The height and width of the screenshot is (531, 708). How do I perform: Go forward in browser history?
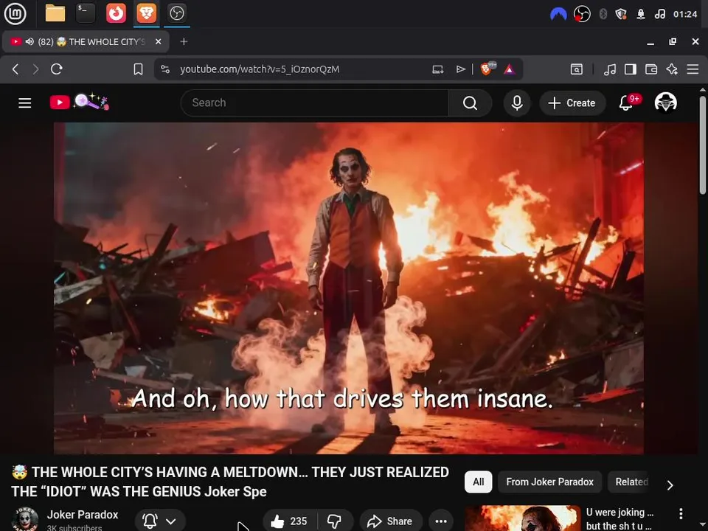point(35,69)
